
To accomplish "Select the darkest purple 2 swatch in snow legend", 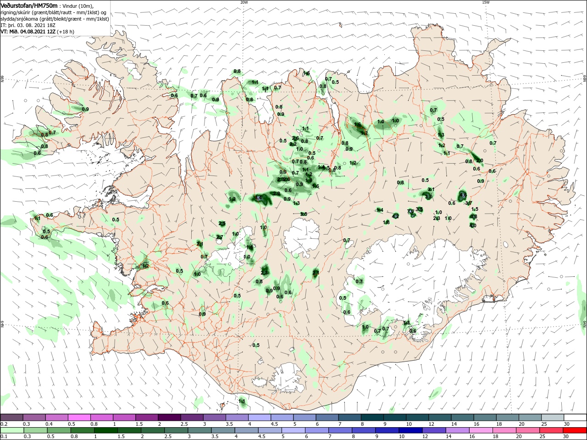I will pos(169,418).
